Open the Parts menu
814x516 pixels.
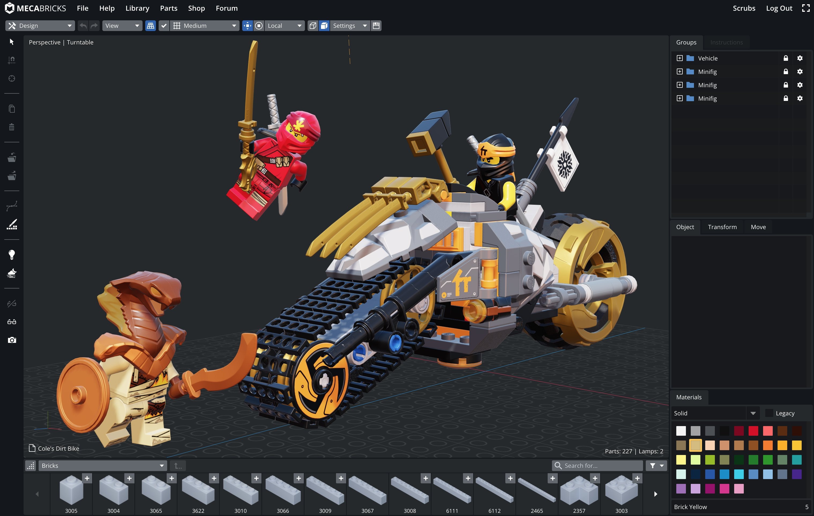pos(169,8)
